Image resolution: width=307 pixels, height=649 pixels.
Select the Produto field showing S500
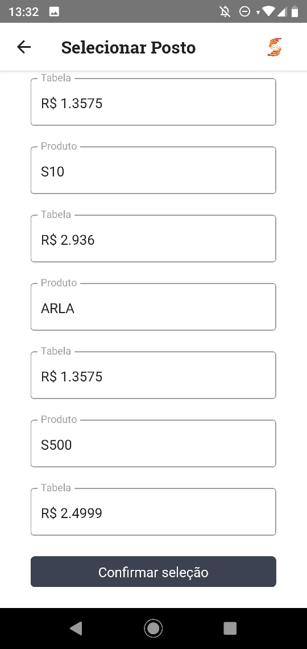[x=153, y=443]
